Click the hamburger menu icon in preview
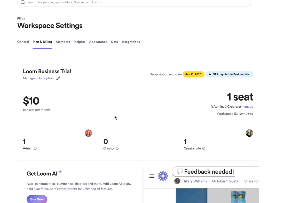284x203 pixels. click(152, 176)
